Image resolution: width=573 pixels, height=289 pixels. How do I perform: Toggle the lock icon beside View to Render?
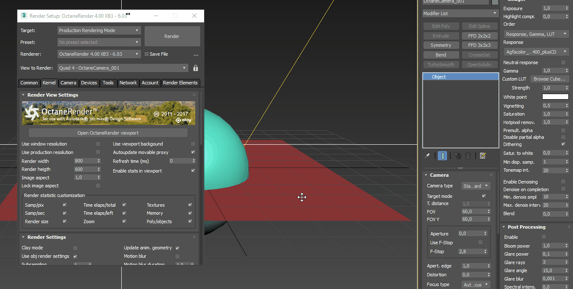[x=195, y=68]
